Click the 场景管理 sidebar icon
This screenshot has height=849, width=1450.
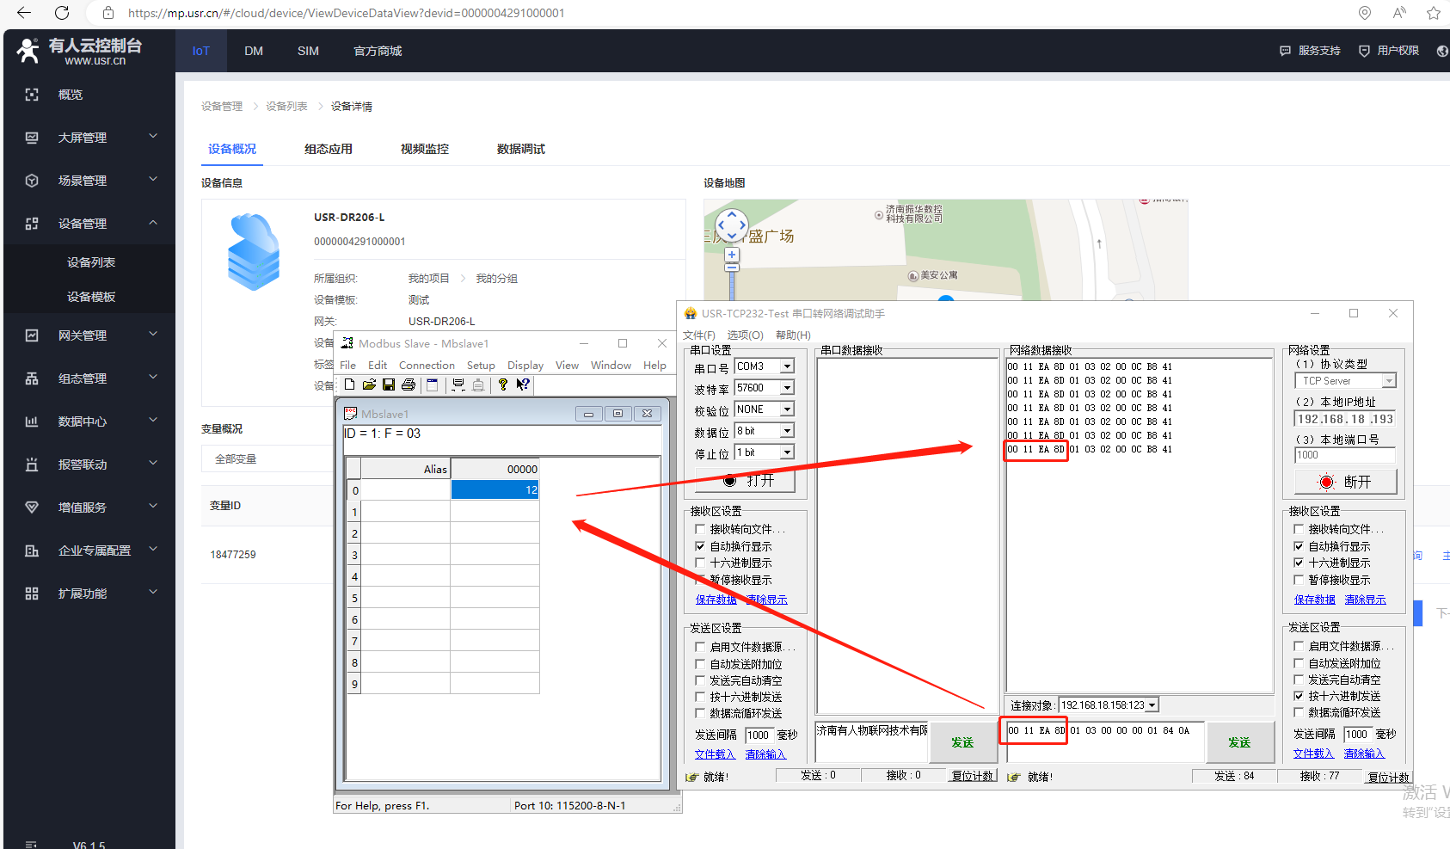(32, 181)
